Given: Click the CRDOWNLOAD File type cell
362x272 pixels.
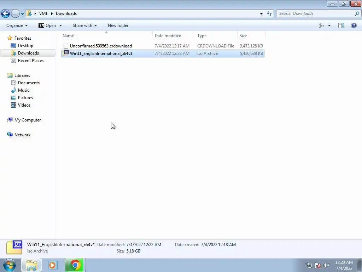Looking at the screenshot, I should (216, 46).
